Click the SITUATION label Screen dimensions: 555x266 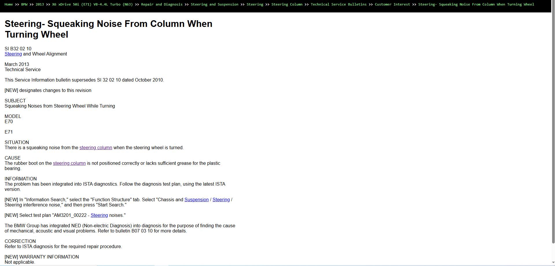17,143
